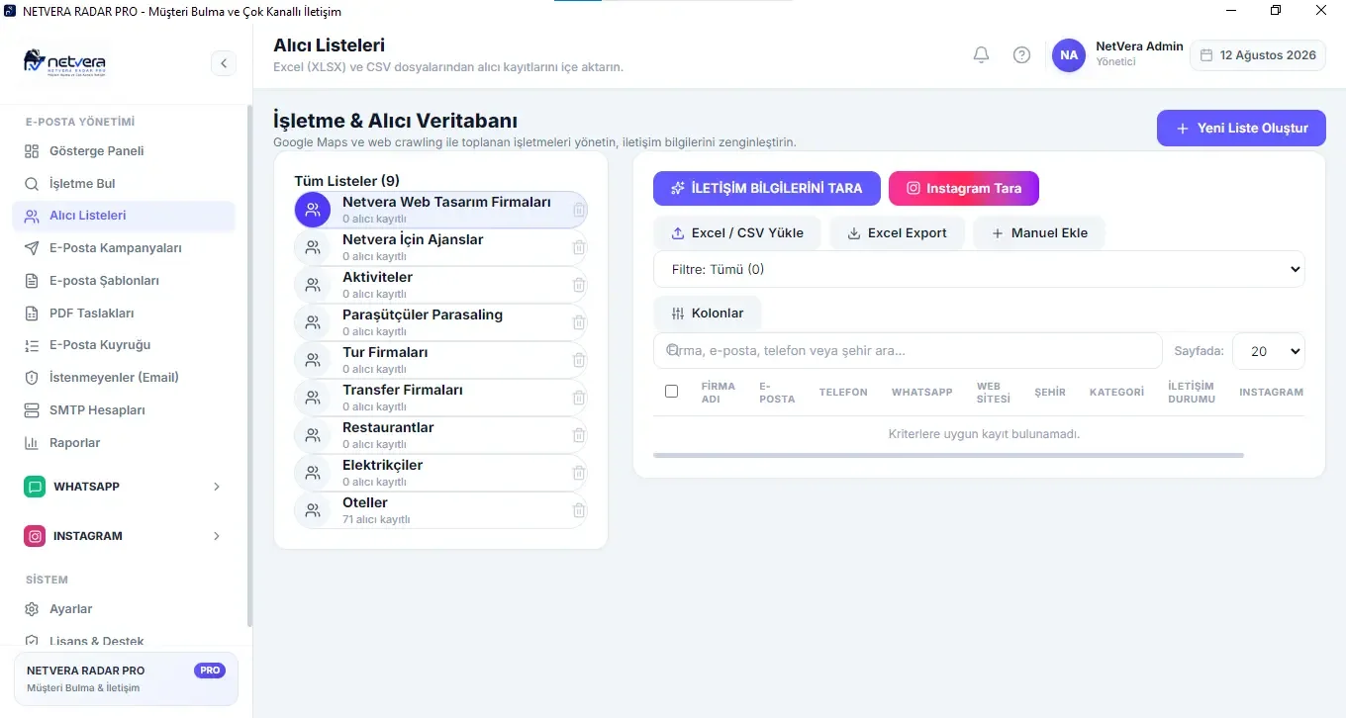Click Yeni Liste Oluştur button
The image size is (1346, 718).
tap(1241, 129)
